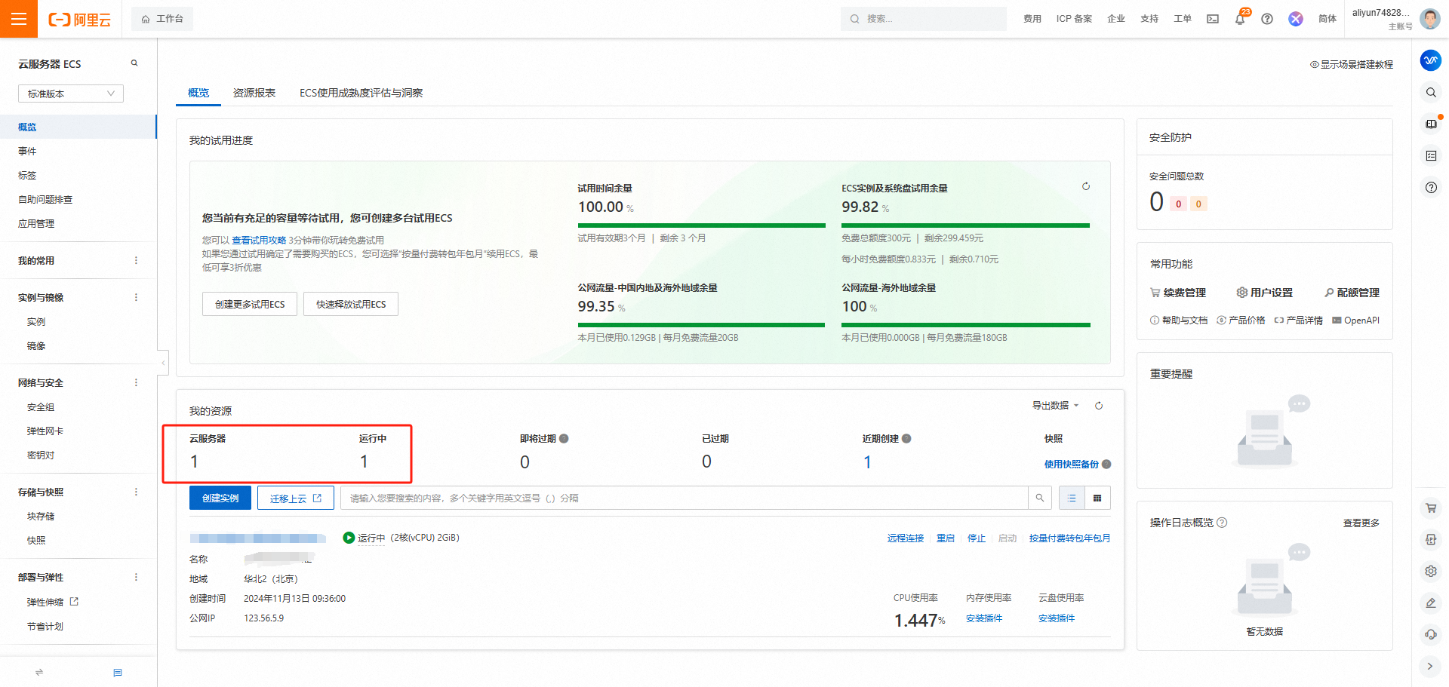1449x687 pixels.
Task: Open the book documentation icon in right rail
Action: point(1430,124)
